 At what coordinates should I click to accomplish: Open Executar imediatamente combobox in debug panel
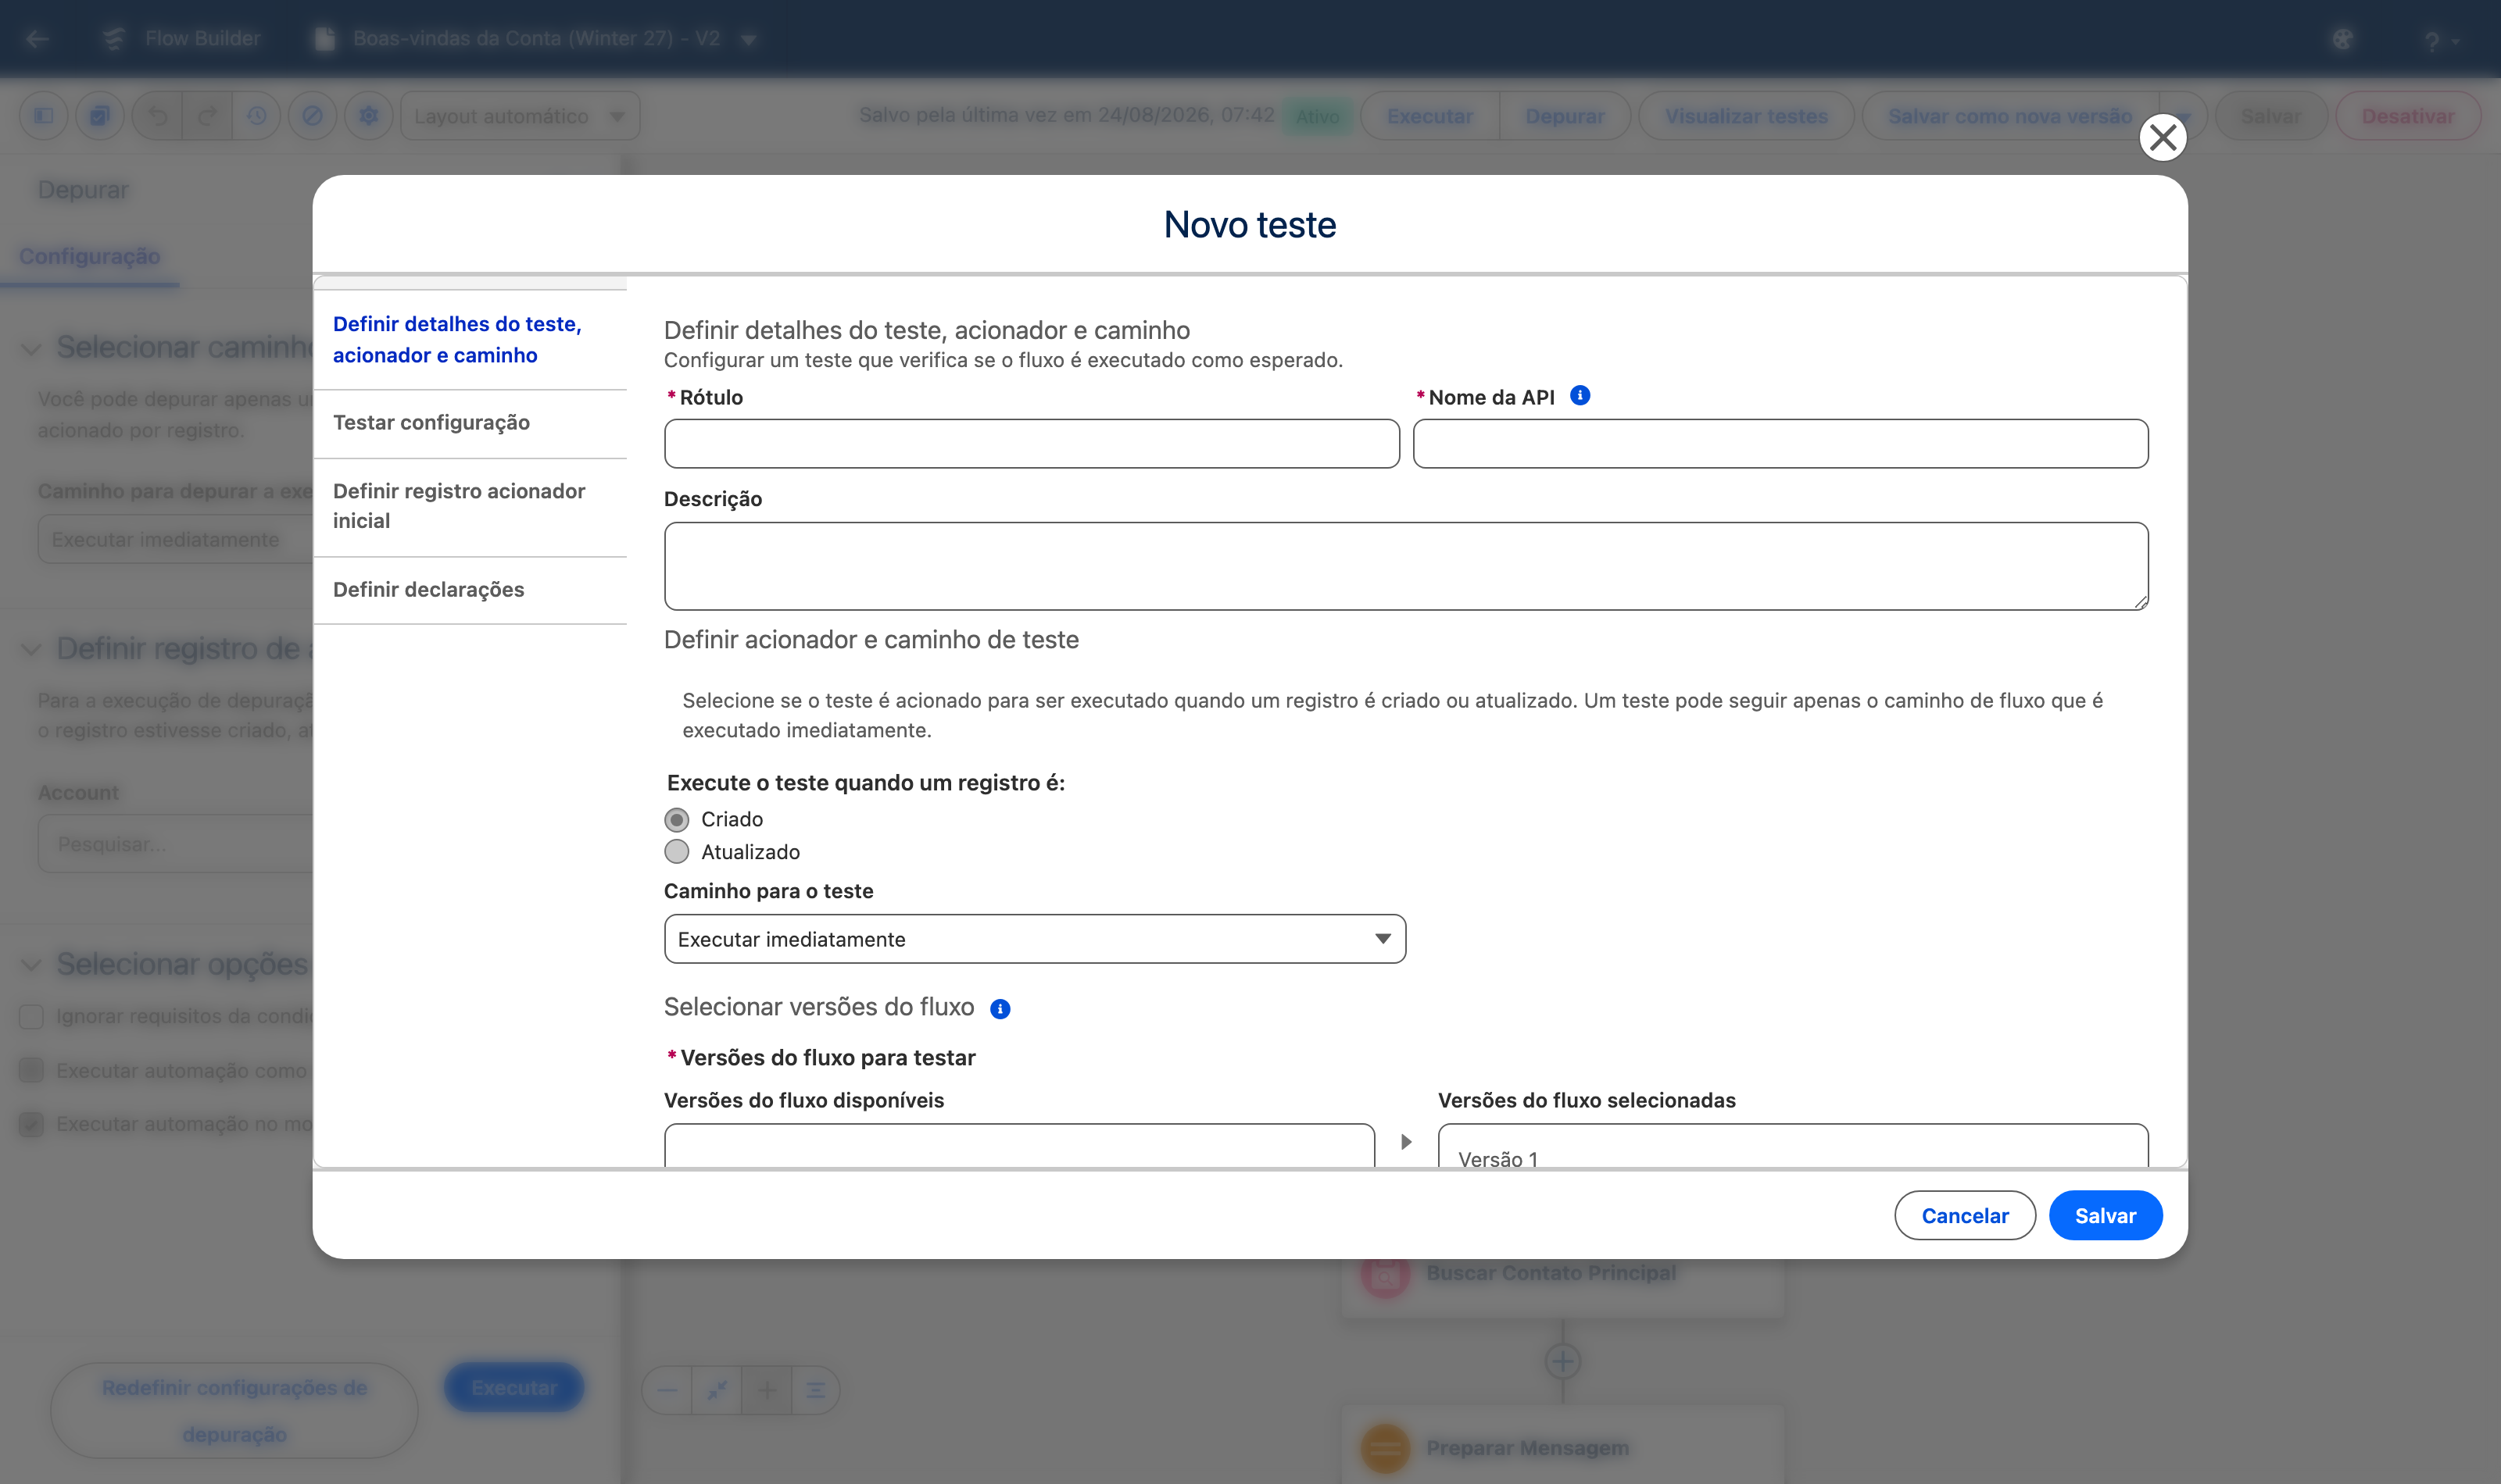[176, 540]
